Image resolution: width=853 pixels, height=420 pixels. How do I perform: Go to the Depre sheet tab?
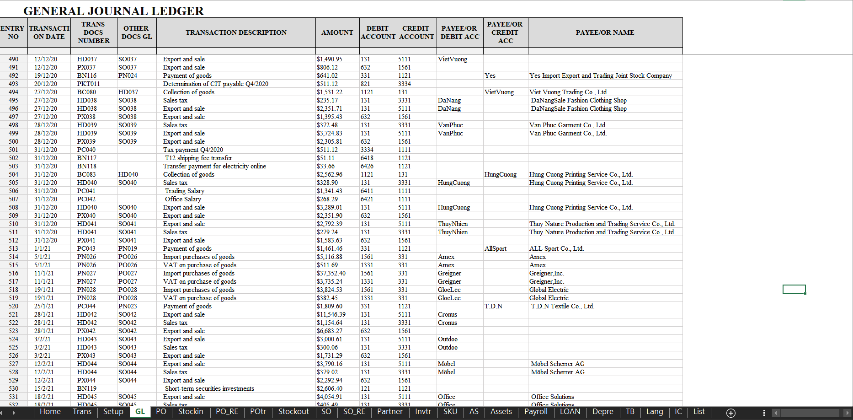603,411
